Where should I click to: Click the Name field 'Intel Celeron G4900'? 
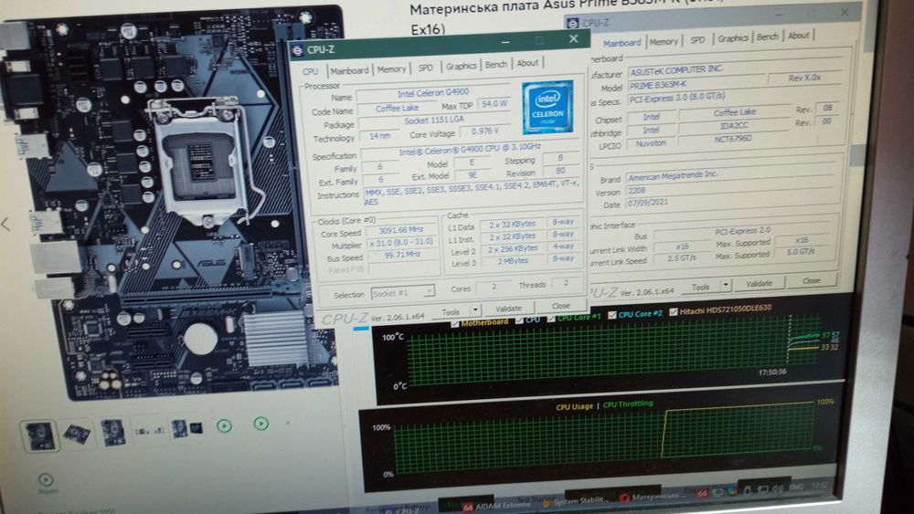coord(433,93)
